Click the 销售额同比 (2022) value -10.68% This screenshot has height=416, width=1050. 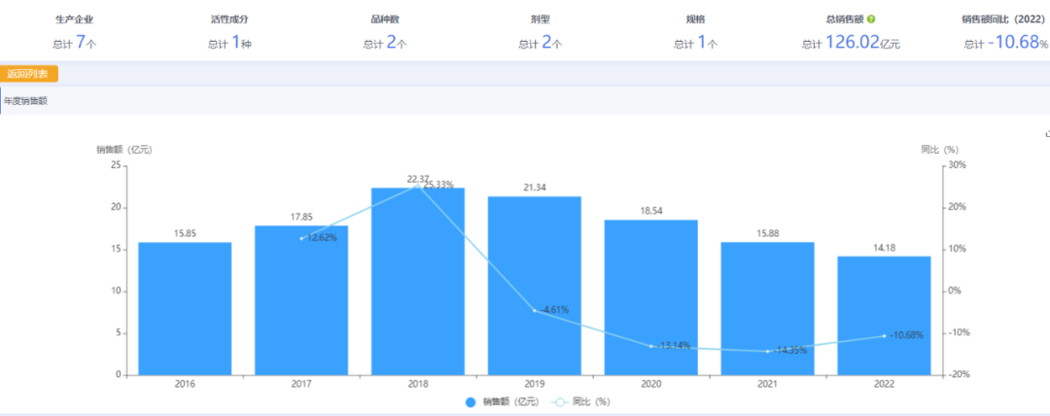point(1016,42)
